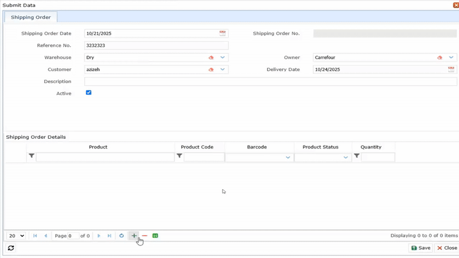Click the red minus remove row icon
The height and width of the screenshot is (258, 459).
145,236
